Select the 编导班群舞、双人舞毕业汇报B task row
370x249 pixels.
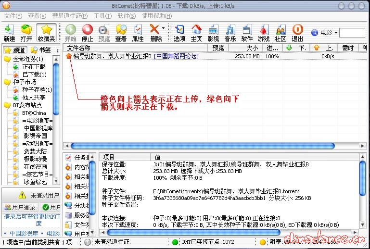click(215, 56)
